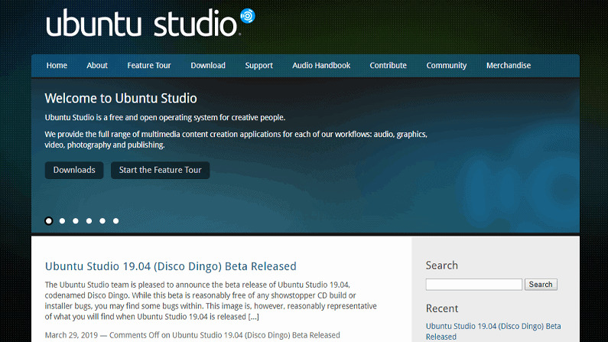Image resolution: width=608 pixels, height=342 pixels.
Task: Click the Welcome to Ubuntu Studio heading
Action: pos(121,99)
